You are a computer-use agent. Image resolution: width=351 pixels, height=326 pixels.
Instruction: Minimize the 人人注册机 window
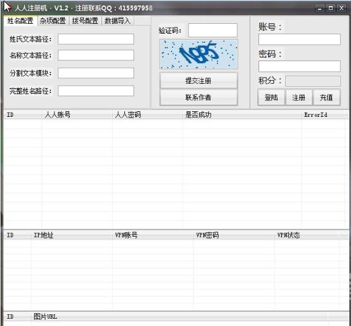point(319,9)
